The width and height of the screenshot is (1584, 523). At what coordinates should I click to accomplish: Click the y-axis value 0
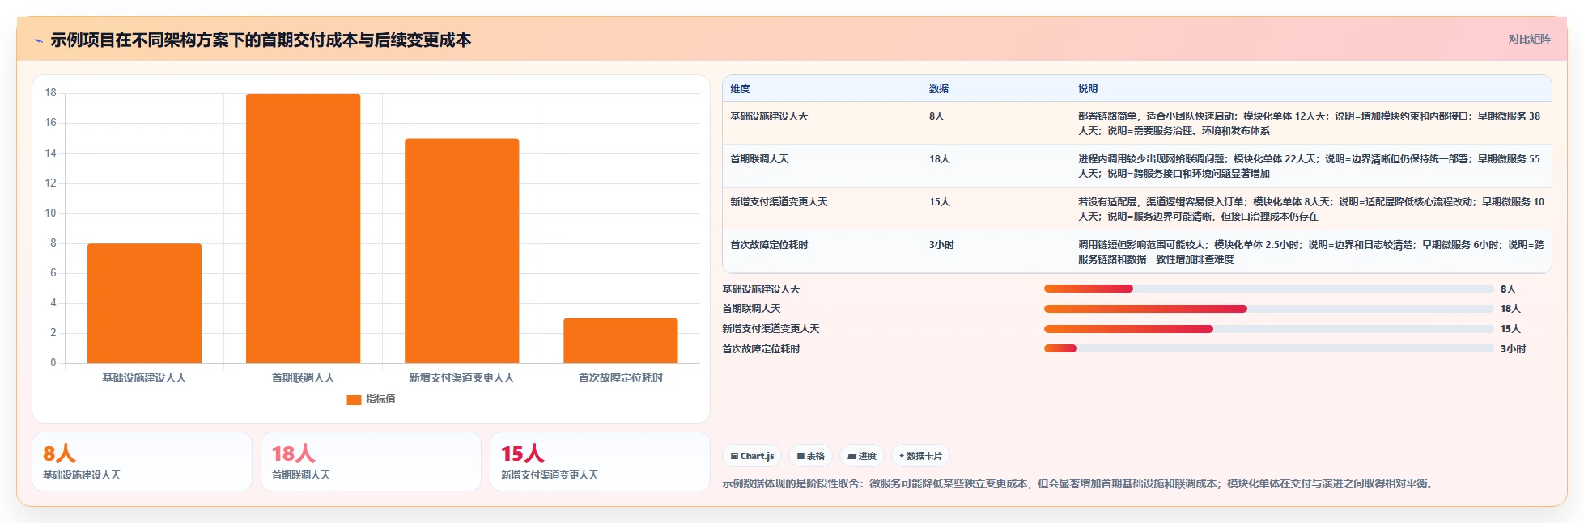point(53,363)
